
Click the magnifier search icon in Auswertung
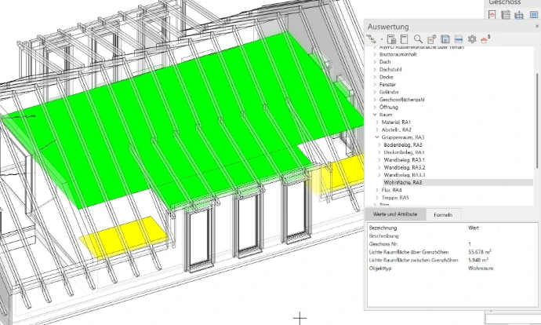pyautogui.click(x=419, y=38)
